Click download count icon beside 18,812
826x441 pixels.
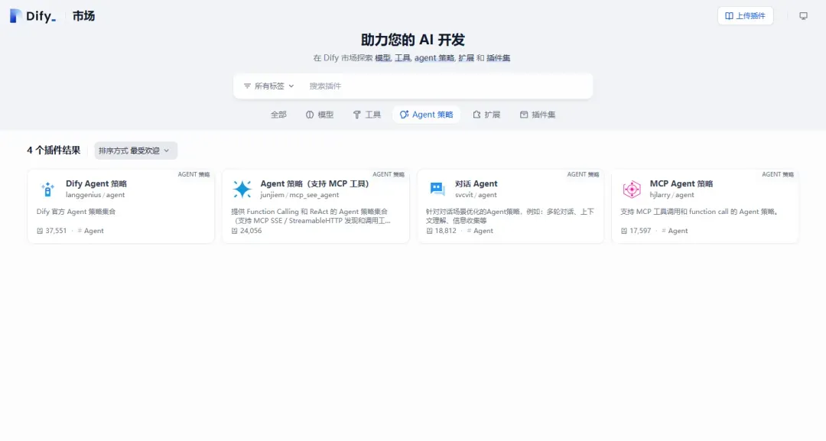tap(429, 231)
